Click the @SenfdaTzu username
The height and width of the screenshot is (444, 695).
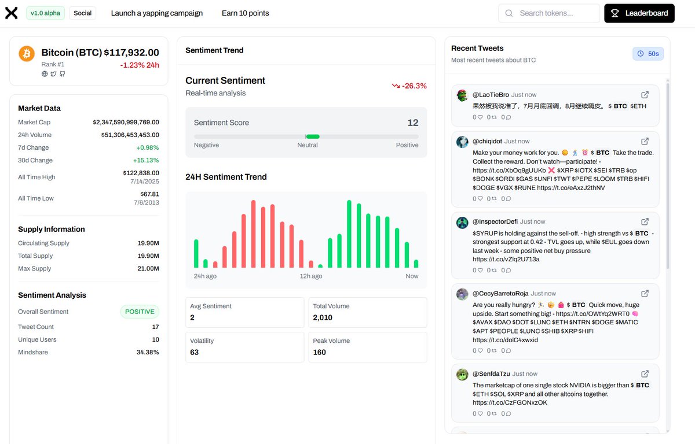pos(491,373)
